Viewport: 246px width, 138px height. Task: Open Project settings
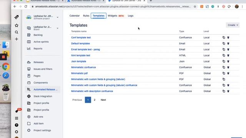point(42,130)
